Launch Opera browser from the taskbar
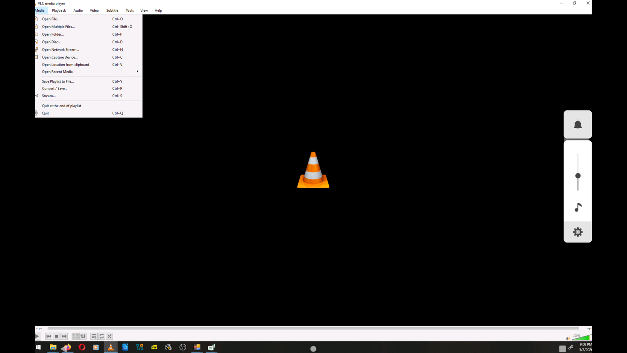 pos(82,347)
